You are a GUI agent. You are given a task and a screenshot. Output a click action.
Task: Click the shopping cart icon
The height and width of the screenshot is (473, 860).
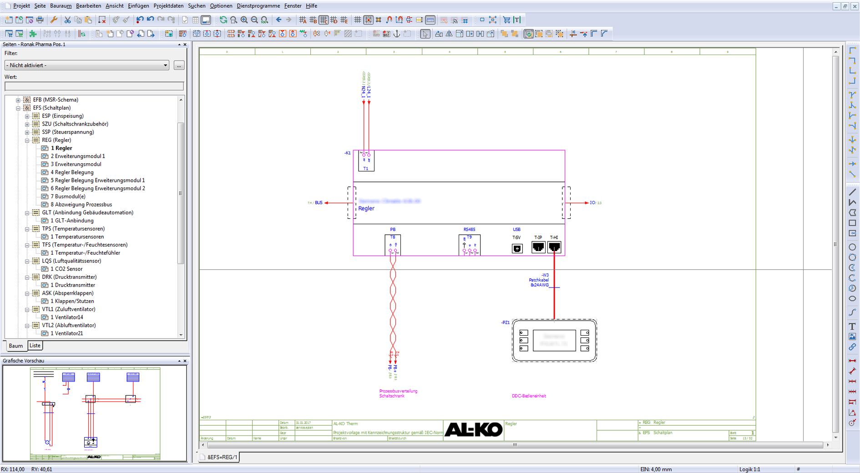(x=506, y=20)
